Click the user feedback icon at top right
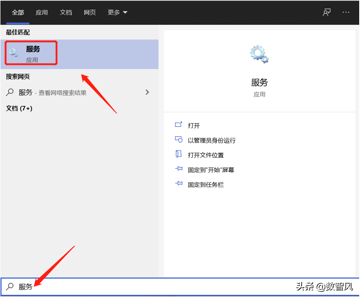 pos(327,13)
